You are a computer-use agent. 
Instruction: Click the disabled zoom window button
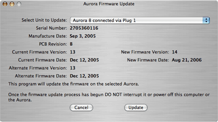coord(19,4)
